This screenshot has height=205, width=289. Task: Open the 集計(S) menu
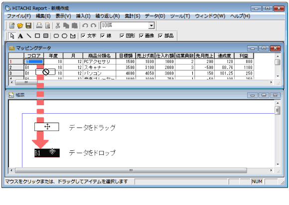point(133,16)
